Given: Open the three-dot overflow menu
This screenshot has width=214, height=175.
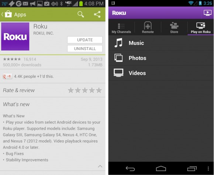Looking at the screenshot, I should [x=208, y=169].
